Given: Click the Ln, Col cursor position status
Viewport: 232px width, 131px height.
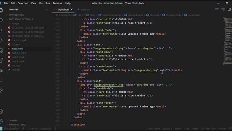Looking at the screenshot, I should 153,129.
